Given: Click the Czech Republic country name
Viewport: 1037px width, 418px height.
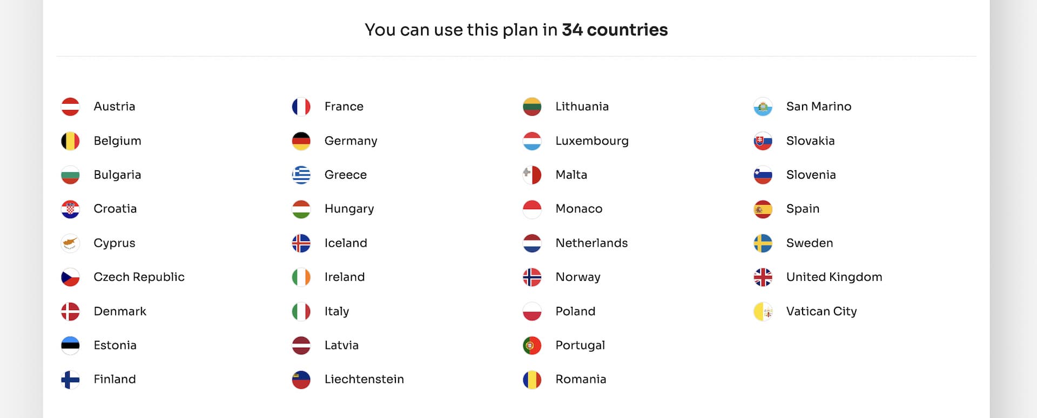Looking at the screenshot, I should tap(139, 277).
